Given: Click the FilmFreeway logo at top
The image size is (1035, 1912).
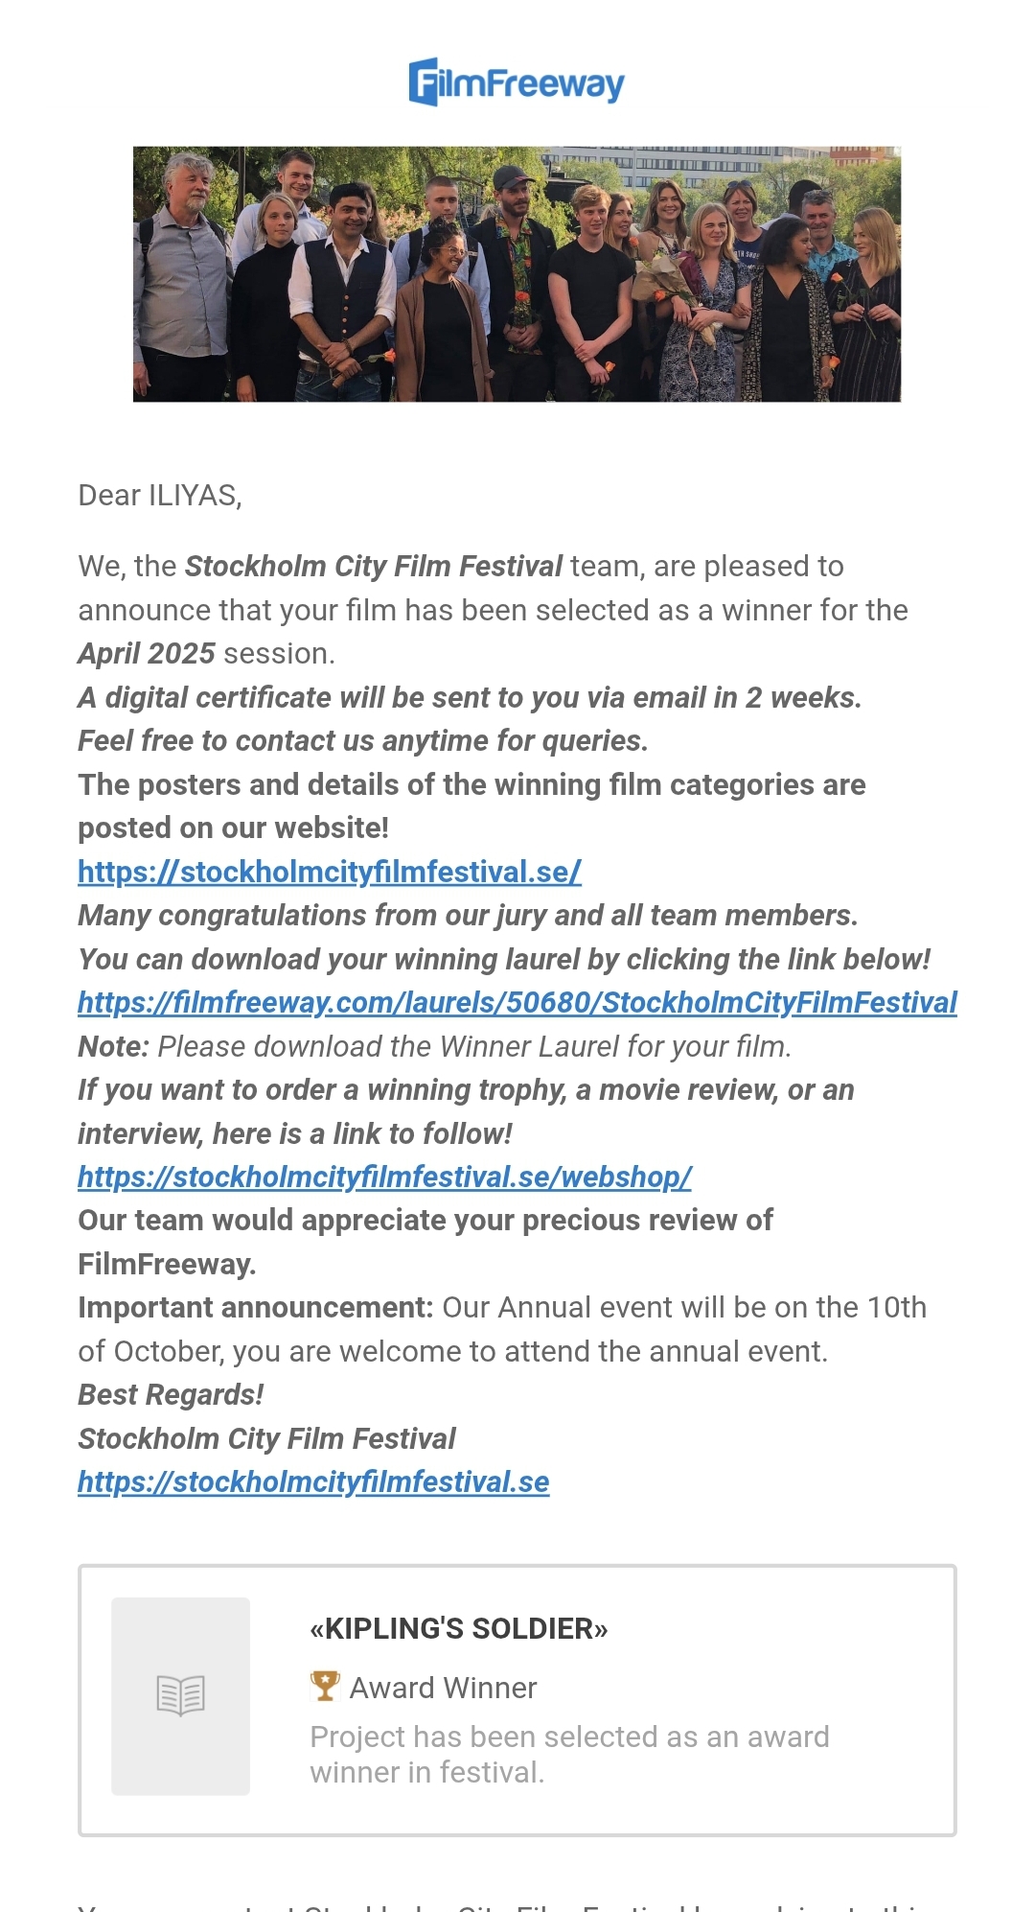Looking at the screenshot, I should [x=517, y=82].
